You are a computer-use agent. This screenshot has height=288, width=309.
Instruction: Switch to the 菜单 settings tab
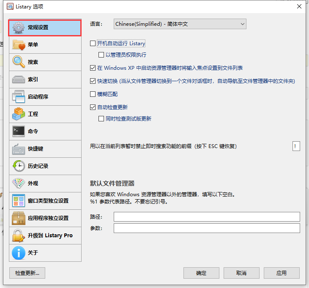click(45, 45)
